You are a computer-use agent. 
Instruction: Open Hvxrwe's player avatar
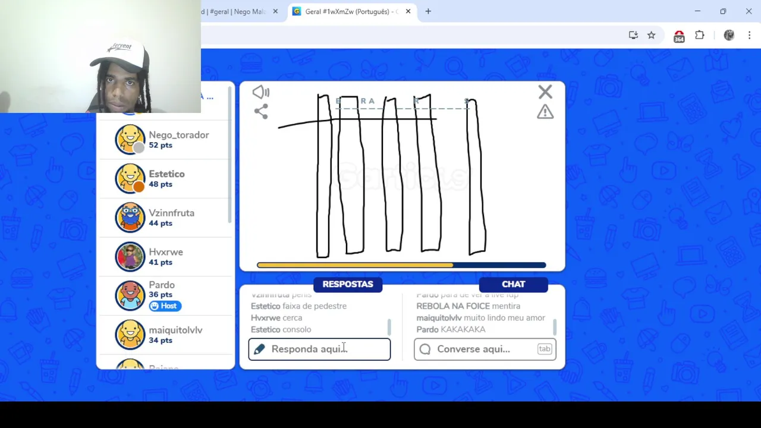130,257
